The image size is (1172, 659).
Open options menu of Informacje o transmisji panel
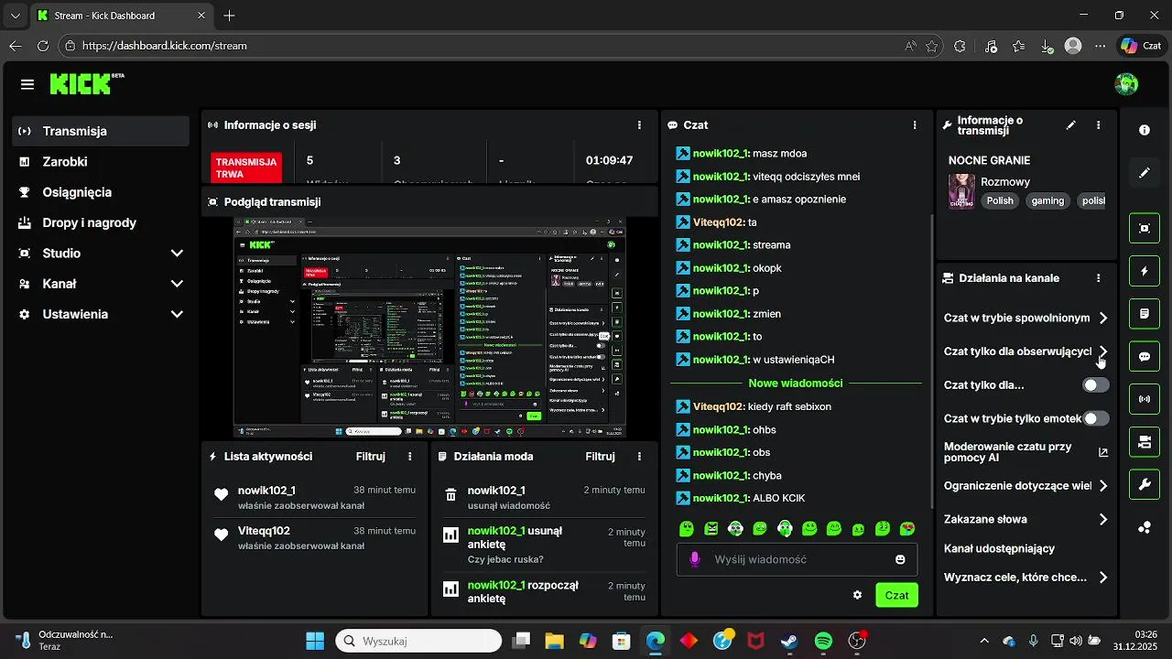tap(1099, 125)
